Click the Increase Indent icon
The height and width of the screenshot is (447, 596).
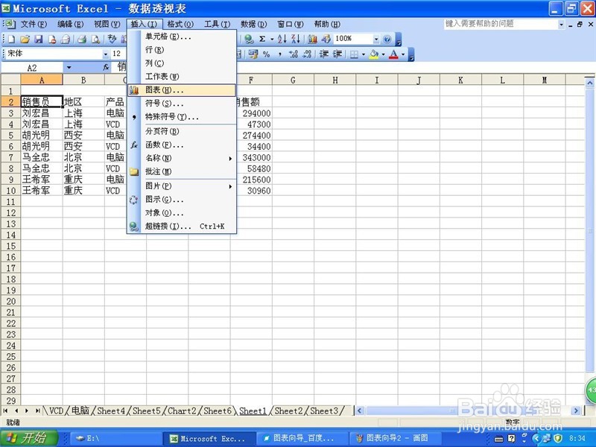[337, 54]
